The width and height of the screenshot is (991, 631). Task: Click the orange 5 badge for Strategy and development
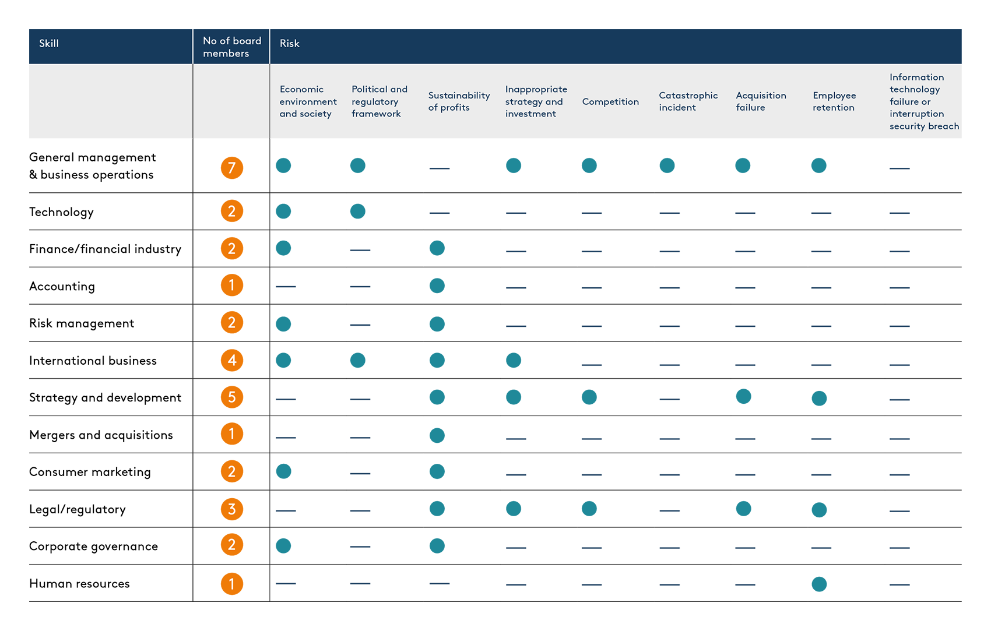pyautogui.click(x=231, y=397)
